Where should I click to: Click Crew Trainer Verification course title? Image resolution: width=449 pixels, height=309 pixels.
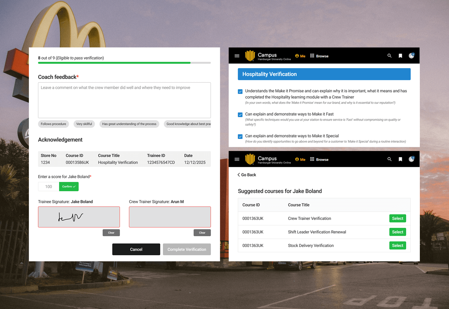point(310,218)
